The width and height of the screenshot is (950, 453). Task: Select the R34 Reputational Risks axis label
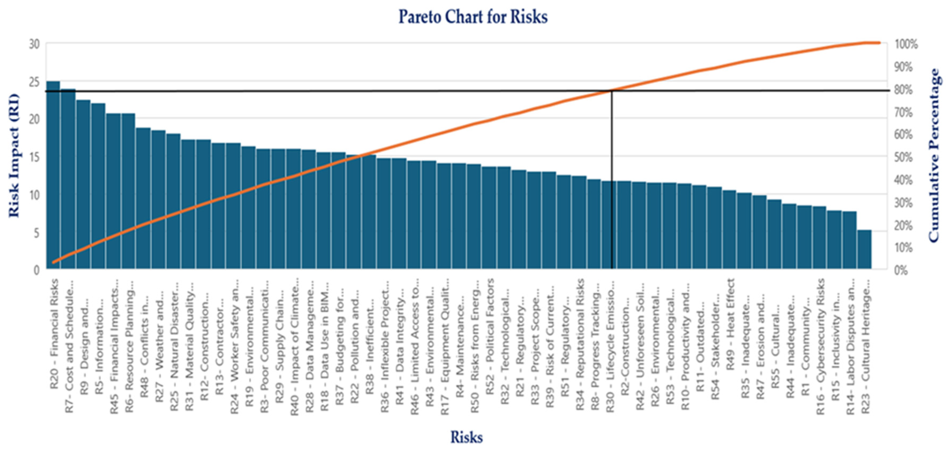coord(580,344)
